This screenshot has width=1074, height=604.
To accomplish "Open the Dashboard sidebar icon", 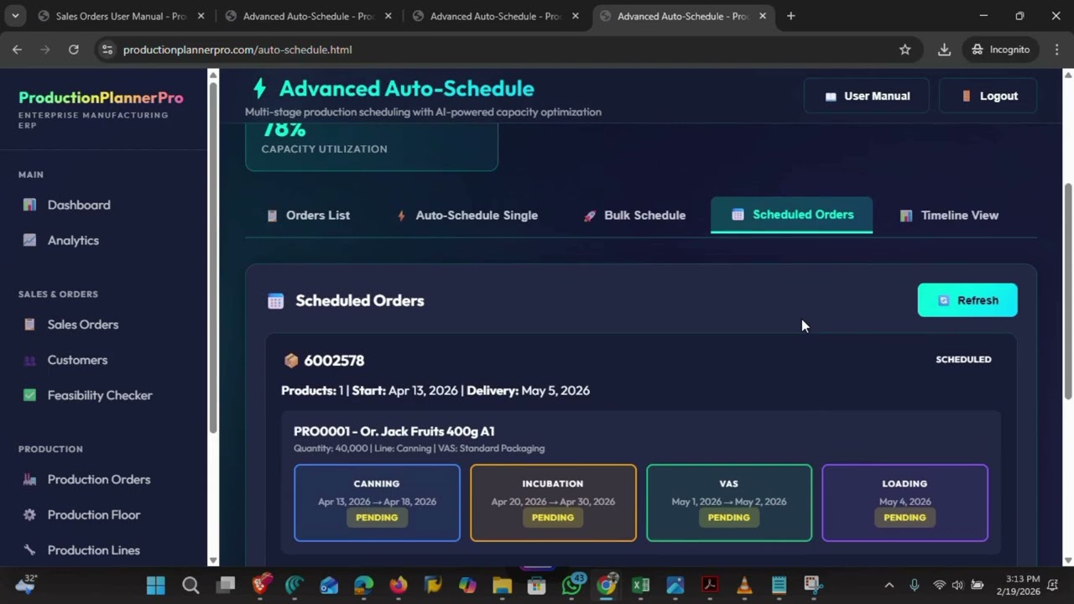I will tap(29, 205).
